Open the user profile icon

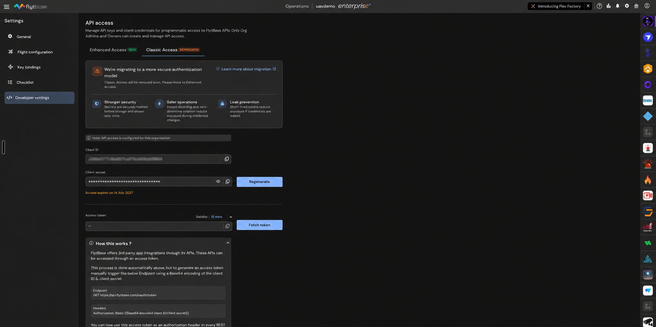647,6
